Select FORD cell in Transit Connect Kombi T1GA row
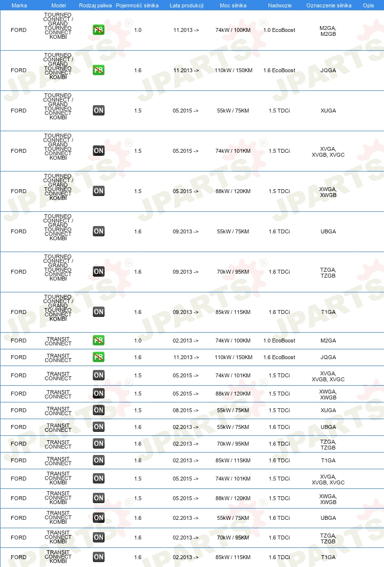 tap(19, 557)
